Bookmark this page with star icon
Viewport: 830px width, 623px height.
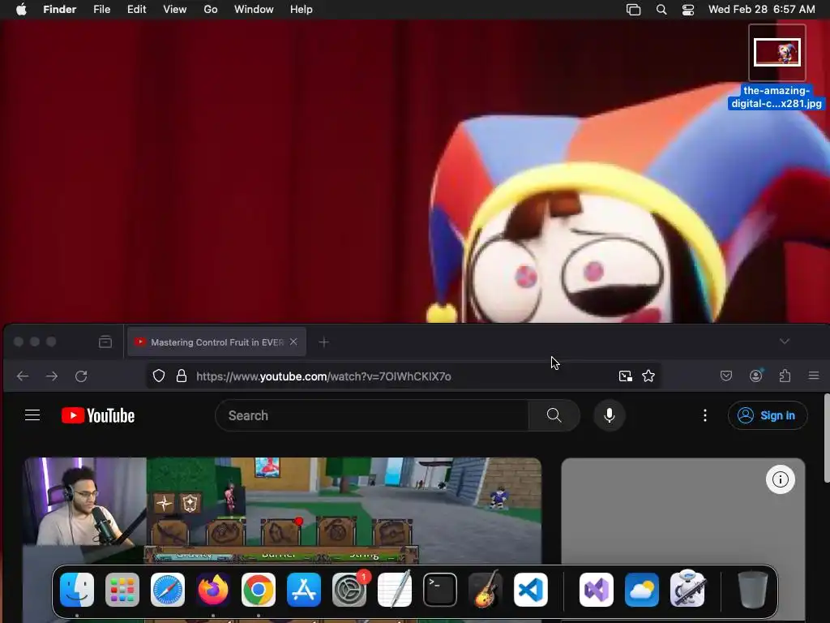[x=648, y=376]
